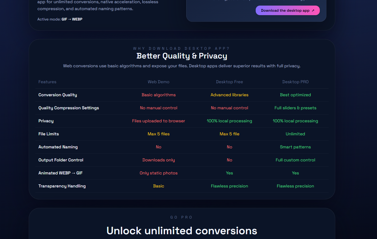Click the Conversion Quality row label
The image size is (377, 239).
(x=57, y=95)
